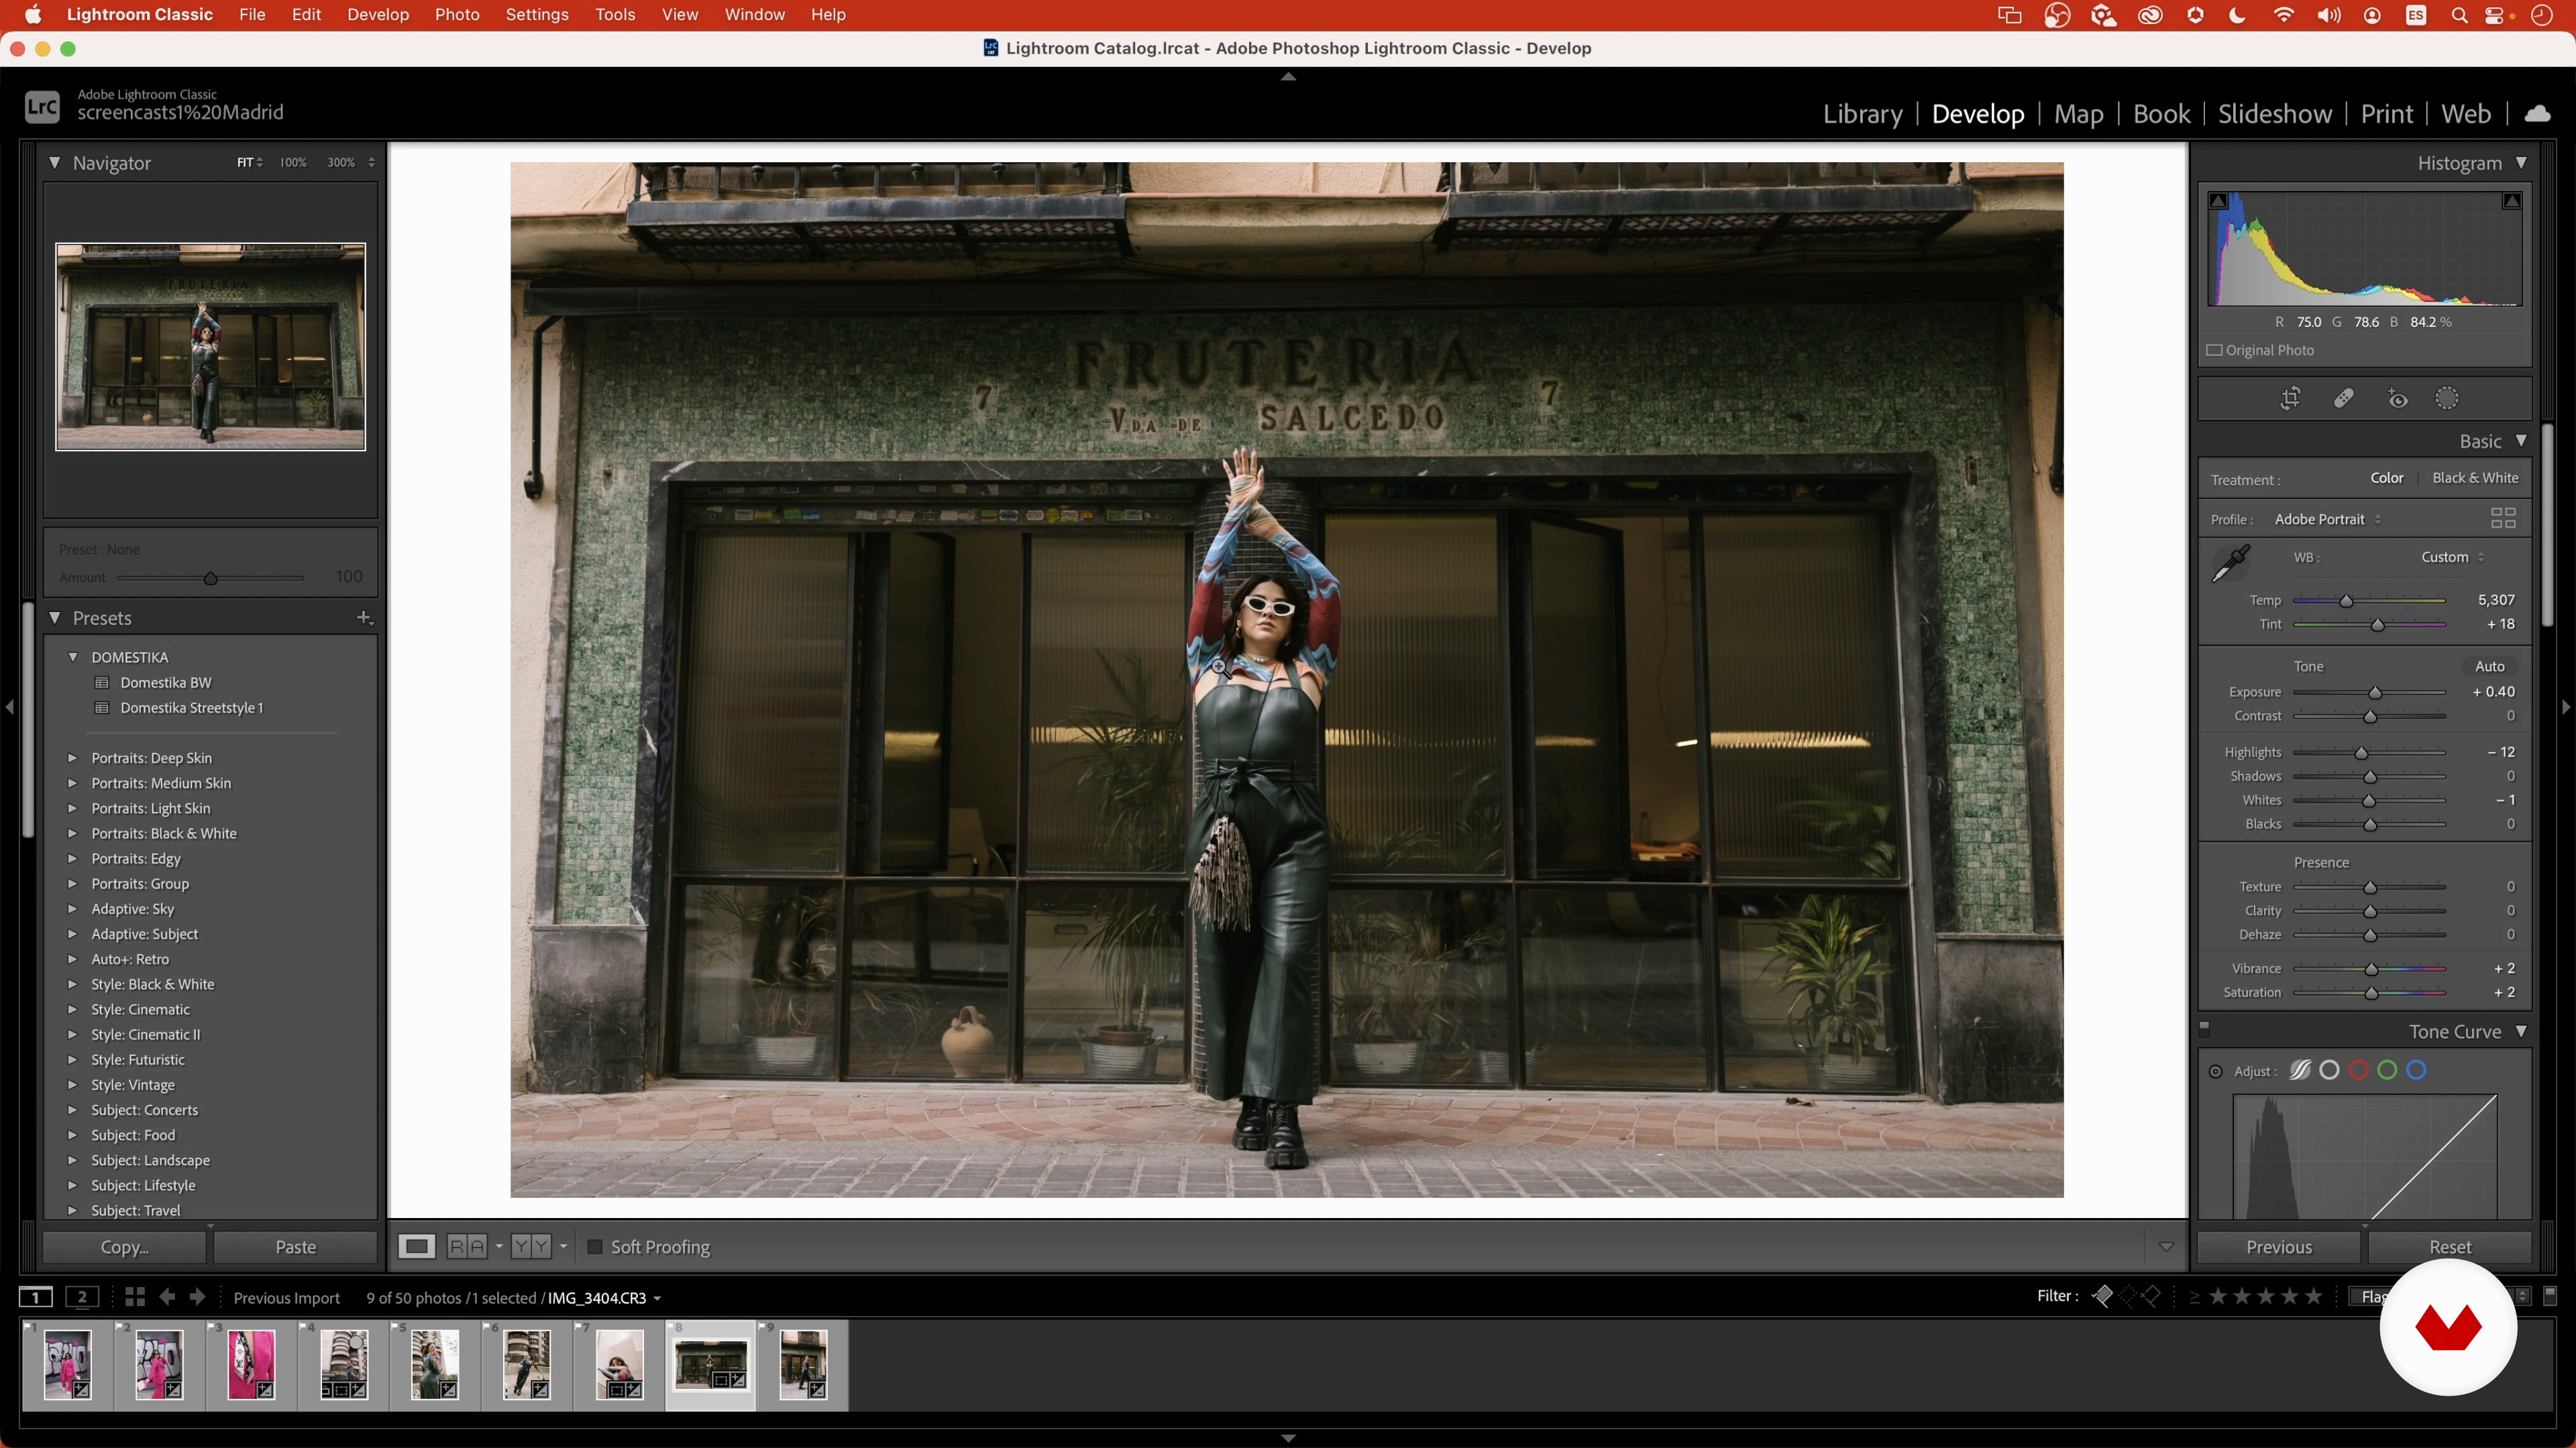Select the parametric curve adjust icon
The width and height of the screenshot is (2576, 1448).
click(2300, 1071)
